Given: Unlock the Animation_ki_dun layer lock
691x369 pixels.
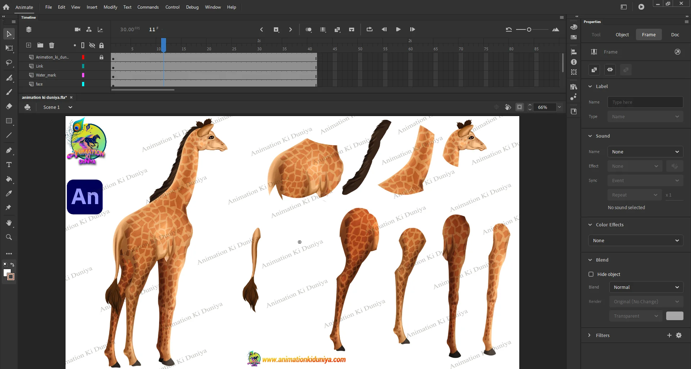Looking at the screenshot, I should 101,57.
